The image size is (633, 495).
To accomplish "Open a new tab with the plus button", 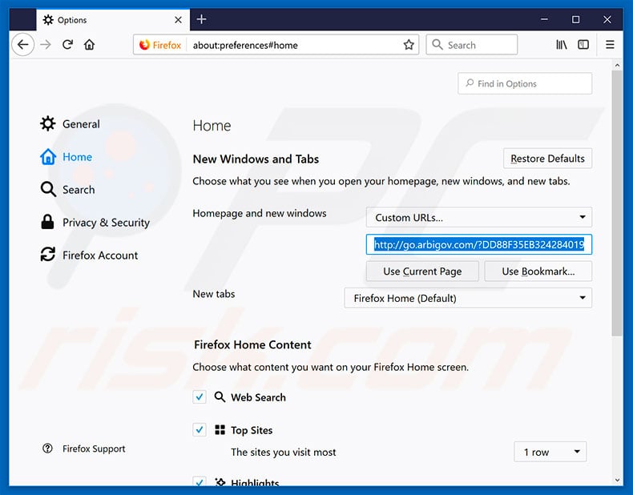I will click(201, 19).
